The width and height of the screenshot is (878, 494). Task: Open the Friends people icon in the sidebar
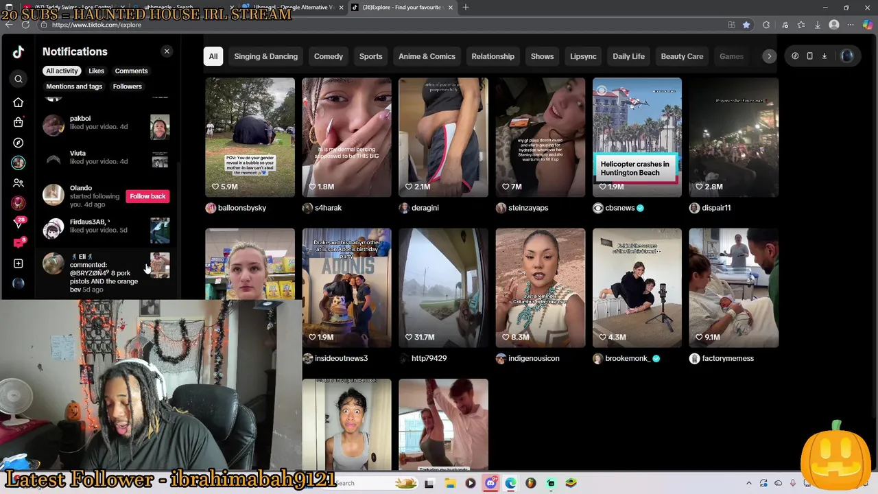19,183
